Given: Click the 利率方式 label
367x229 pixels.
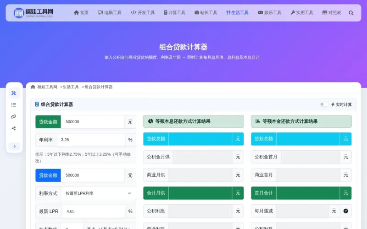Looking at the screenshot, I should pyautogui.click(x=48, y=193).
